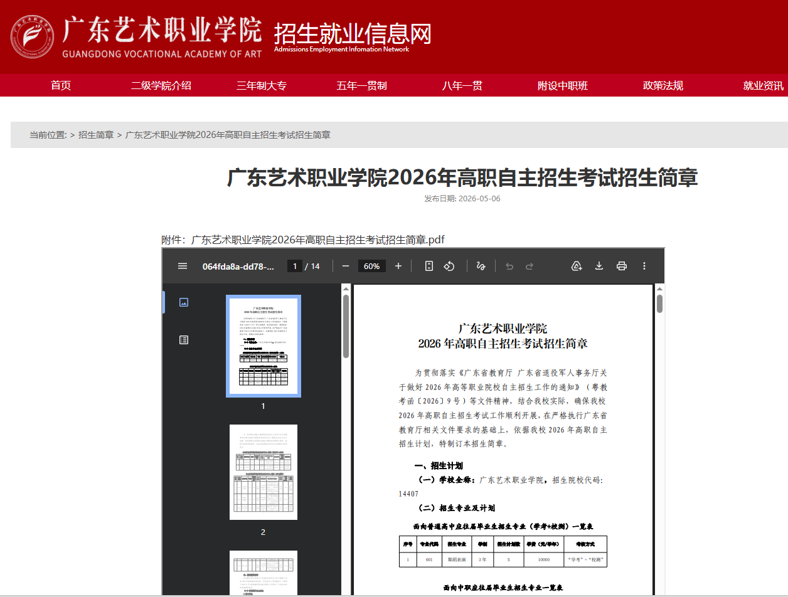Open the PDF more actions menu

pyautogui.click(x=644, y=266)
